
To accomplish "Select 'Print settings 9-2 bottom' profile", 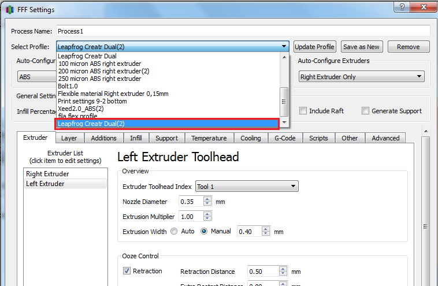I will (168, 101).
